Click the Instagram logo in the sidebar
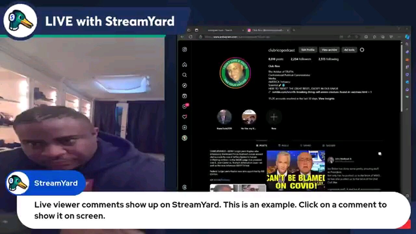The width and height of the screenshot is (416, 234). pos(184,49)
